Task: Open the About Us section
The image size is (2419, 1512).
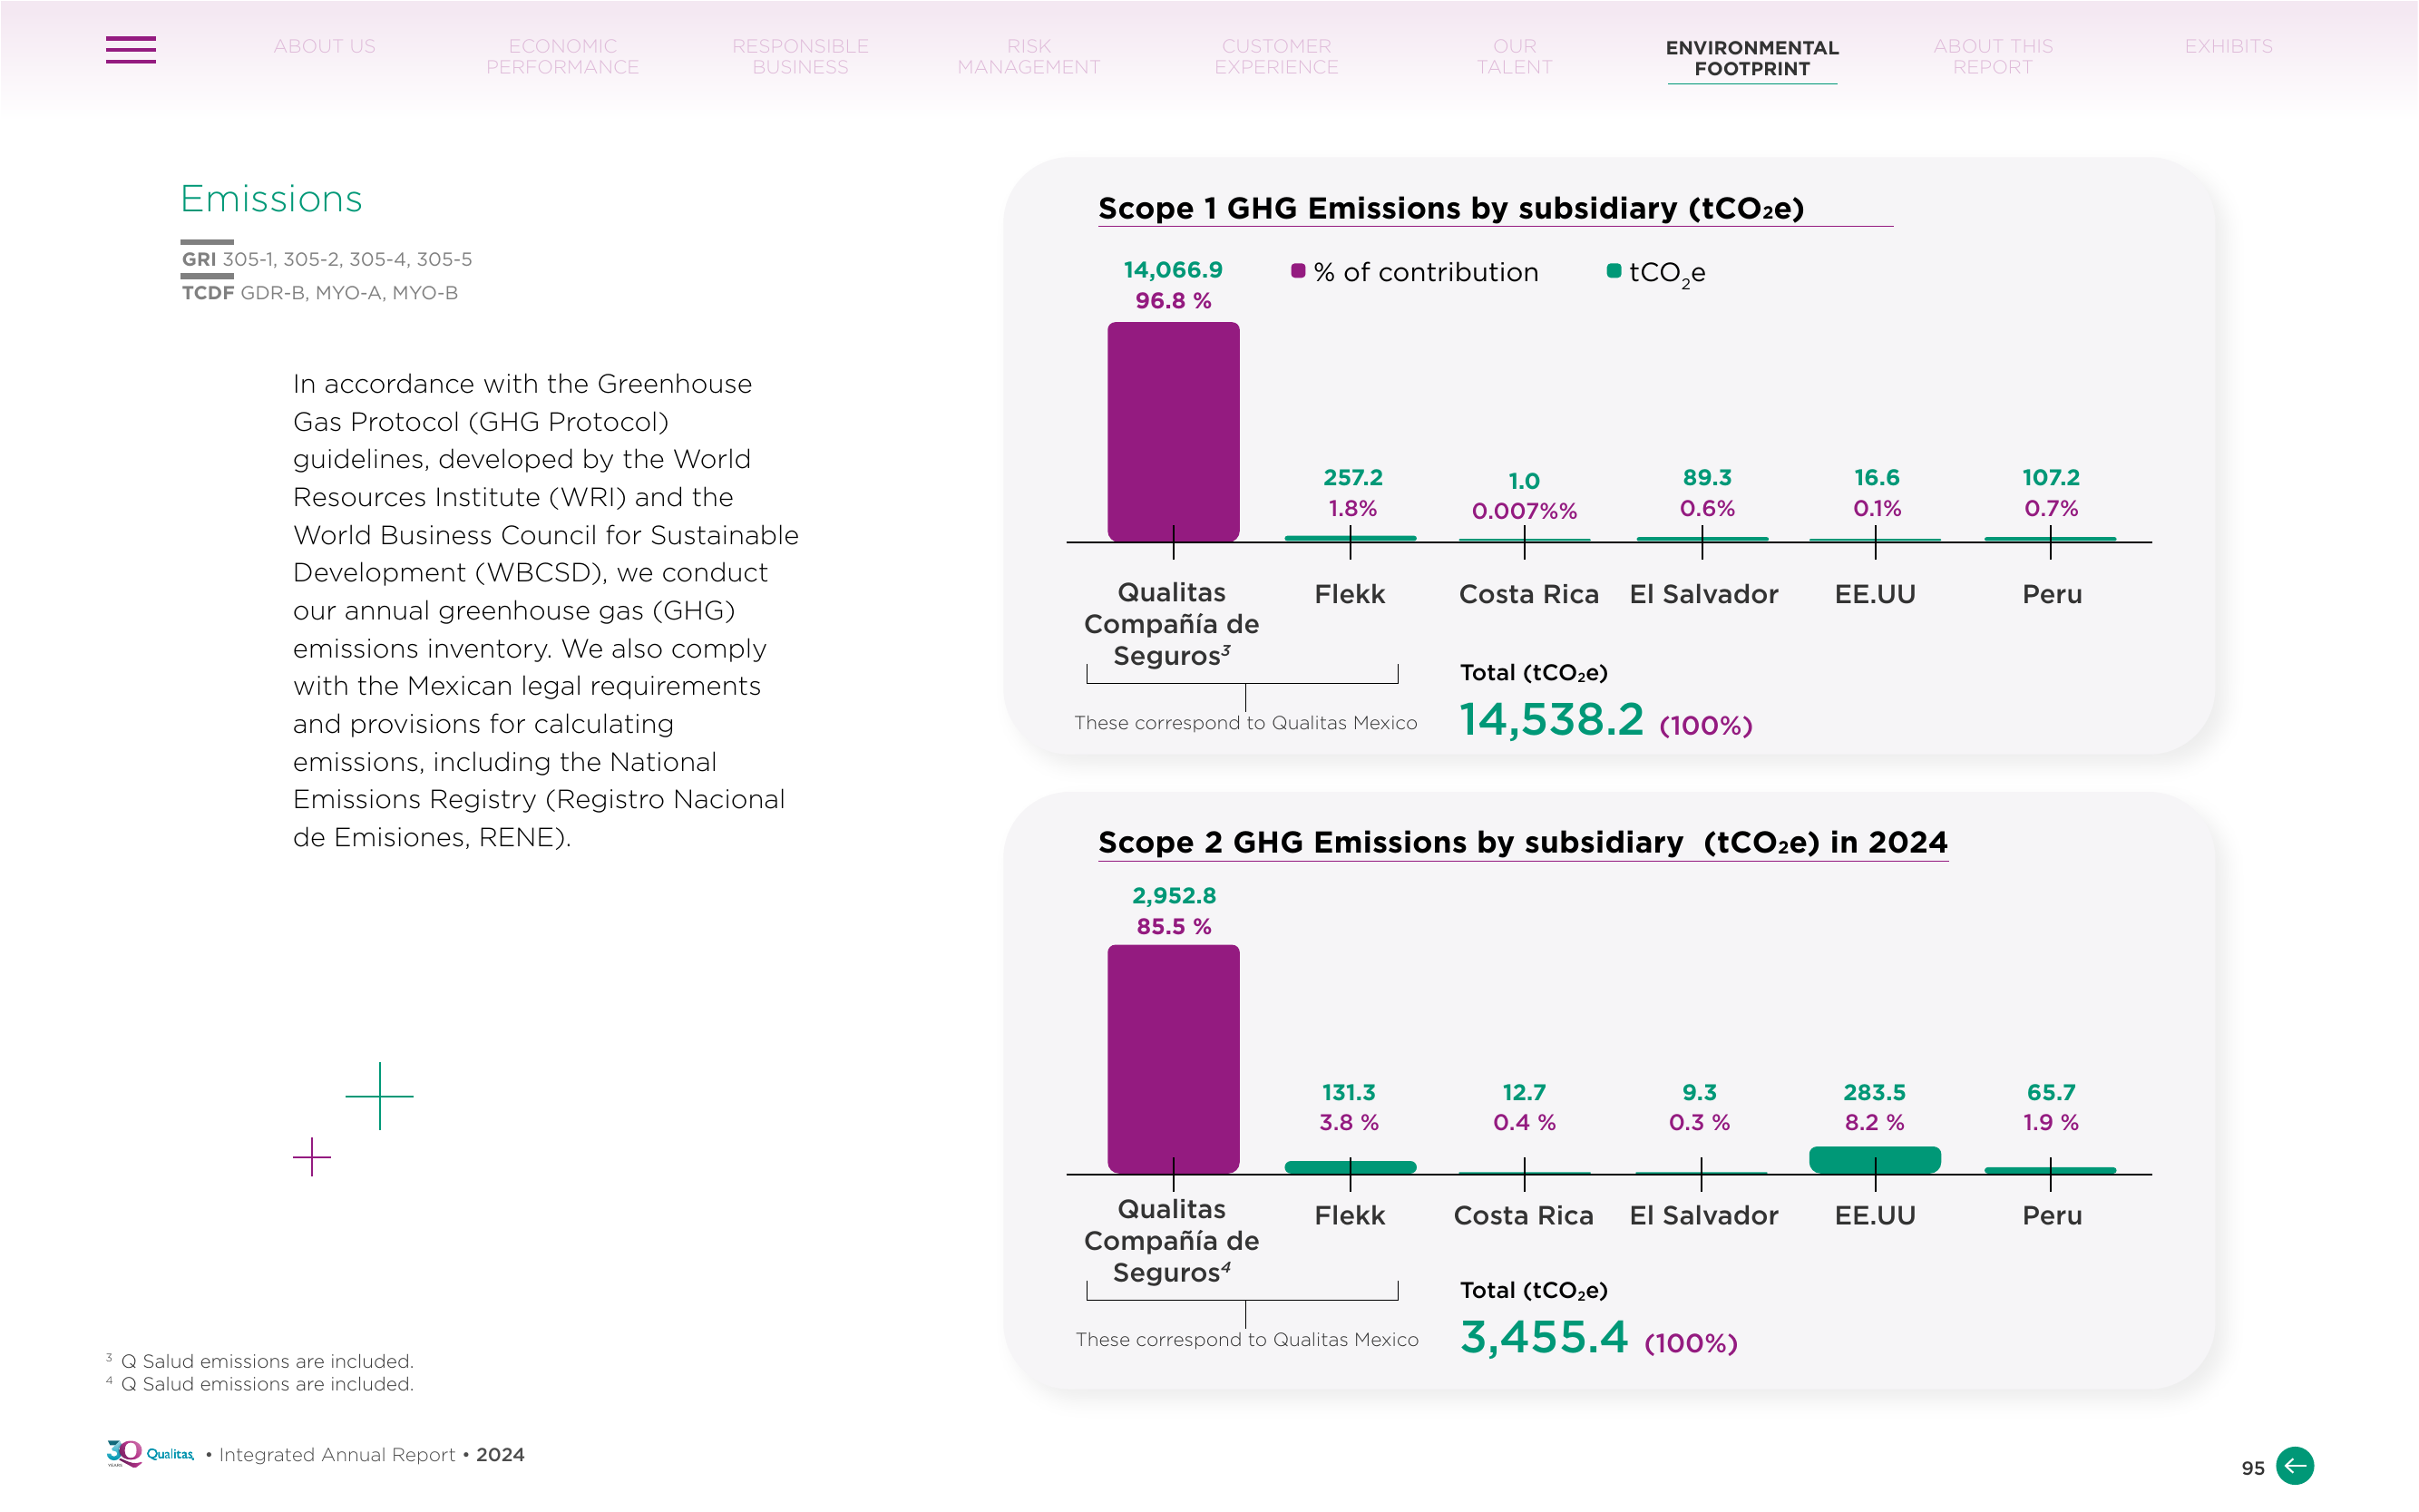Action: click(x=325, y=47)
